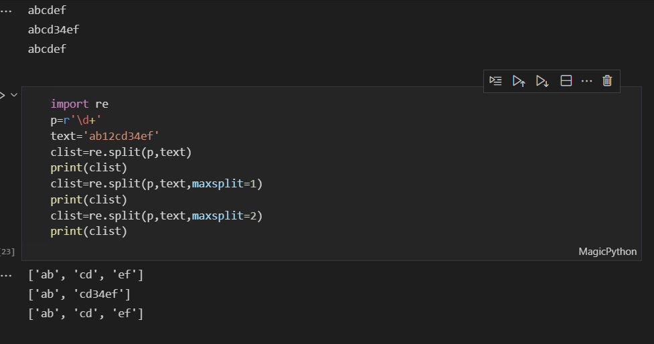This screenshot has height=344, width=654.
Task: Click the output line ['ab', 'cd34ef']
Action: (79, 294)
